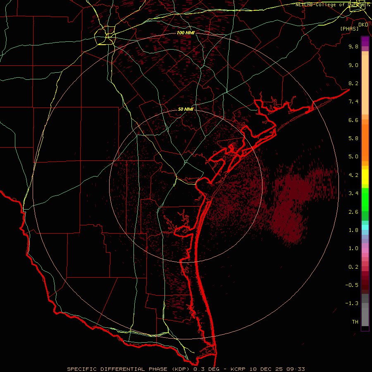This screenshot has width=372, height=372.
Task: Pick the peach band on the color scale
Action: coord(365,85)
